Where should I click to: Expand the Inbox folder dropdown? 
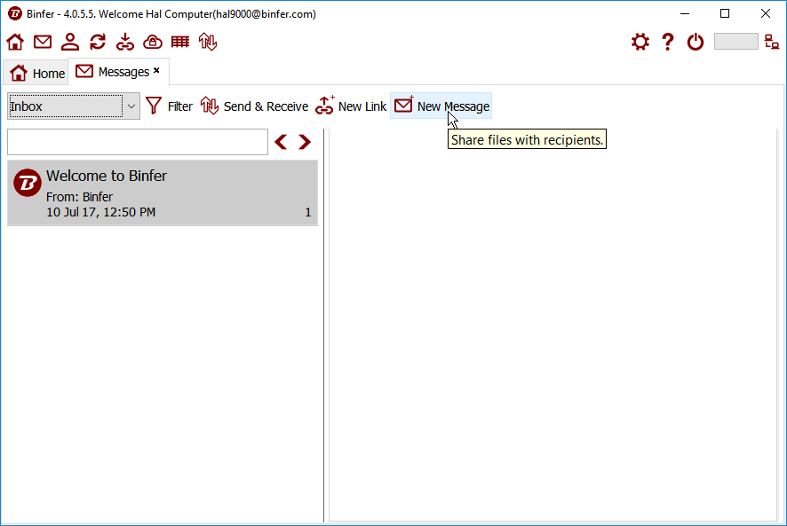pyautogui.click(x=131, y=106)
